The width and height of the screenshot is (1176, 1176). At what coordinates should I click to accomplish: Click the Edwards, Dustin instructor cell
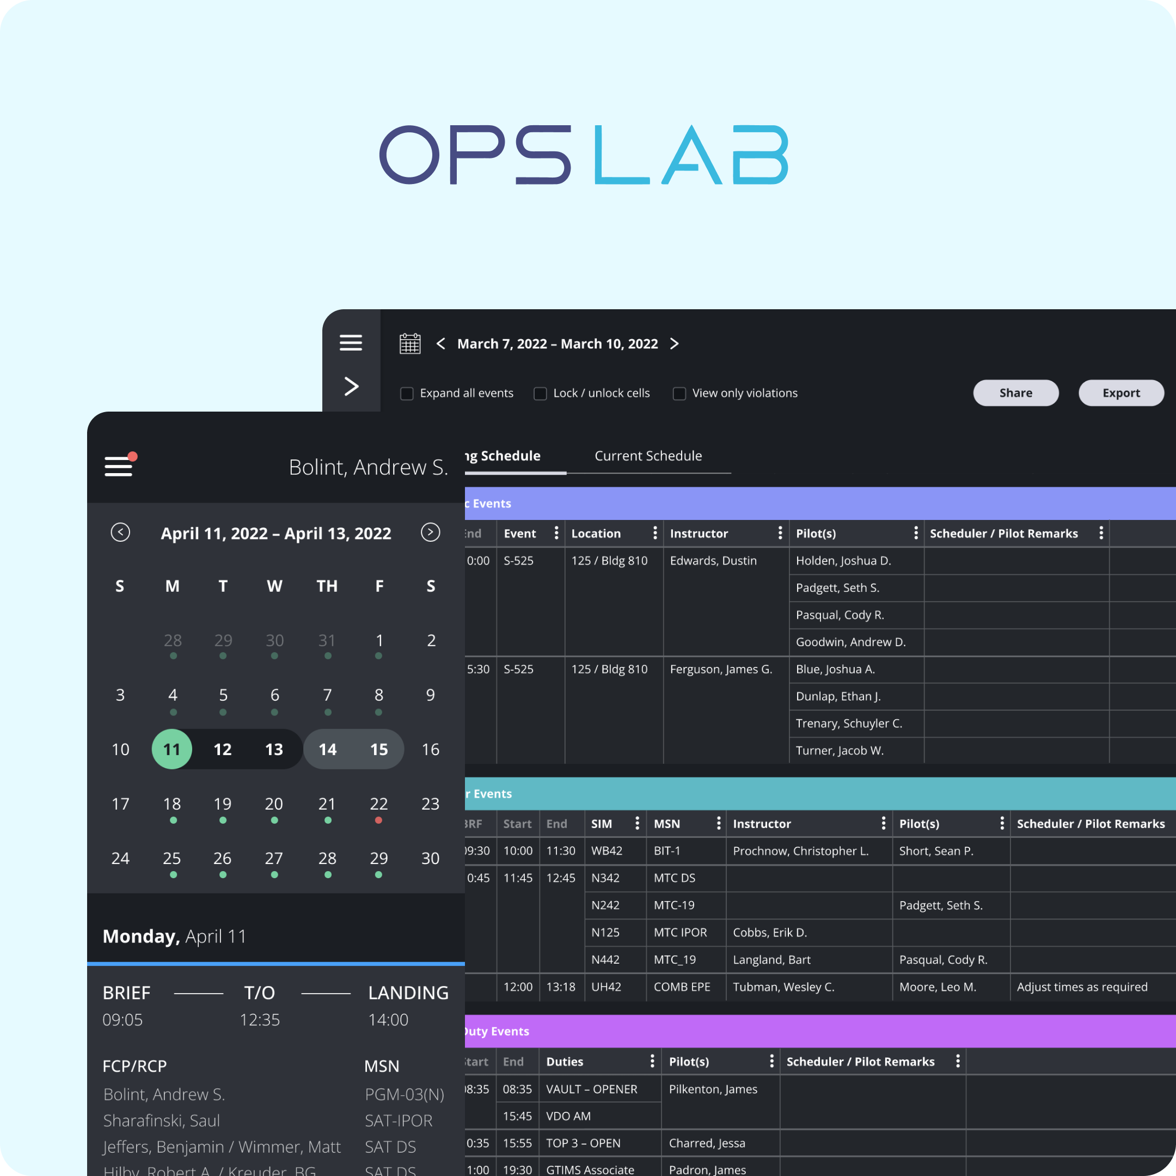point(726,602)
